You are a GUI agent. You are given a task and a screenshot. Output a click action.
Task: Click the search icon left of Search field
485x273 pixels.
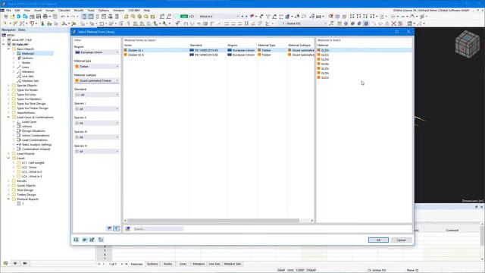[x=128, y=229]
